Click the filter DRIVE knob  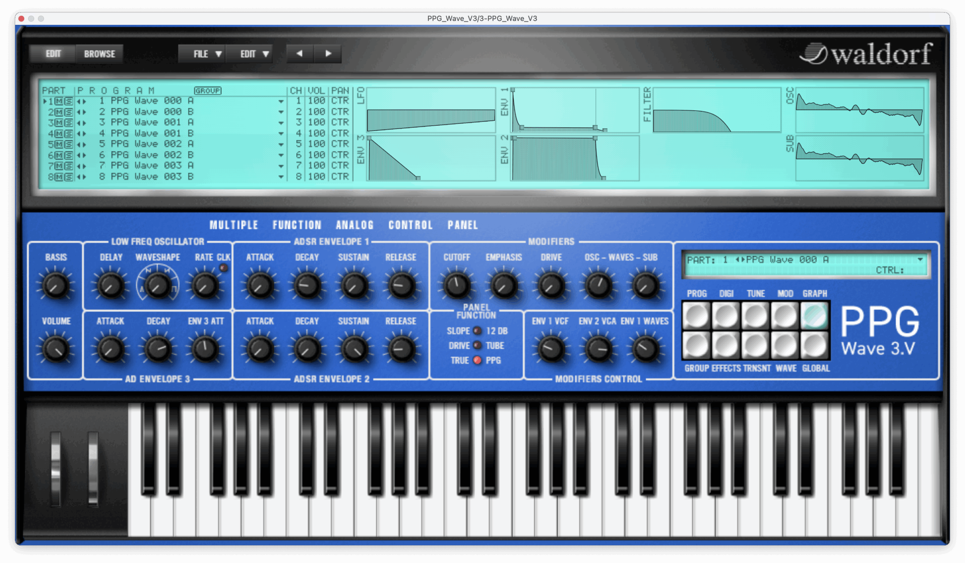pos(551,286)
